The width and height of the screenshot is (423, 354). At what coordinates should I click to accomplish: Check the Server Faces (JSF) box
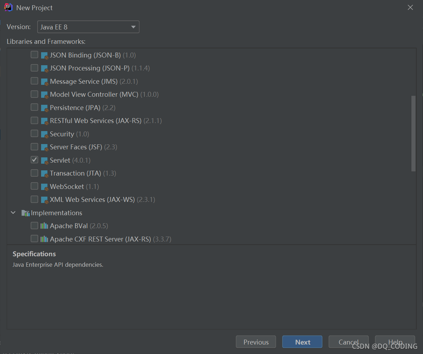point(34,147)
